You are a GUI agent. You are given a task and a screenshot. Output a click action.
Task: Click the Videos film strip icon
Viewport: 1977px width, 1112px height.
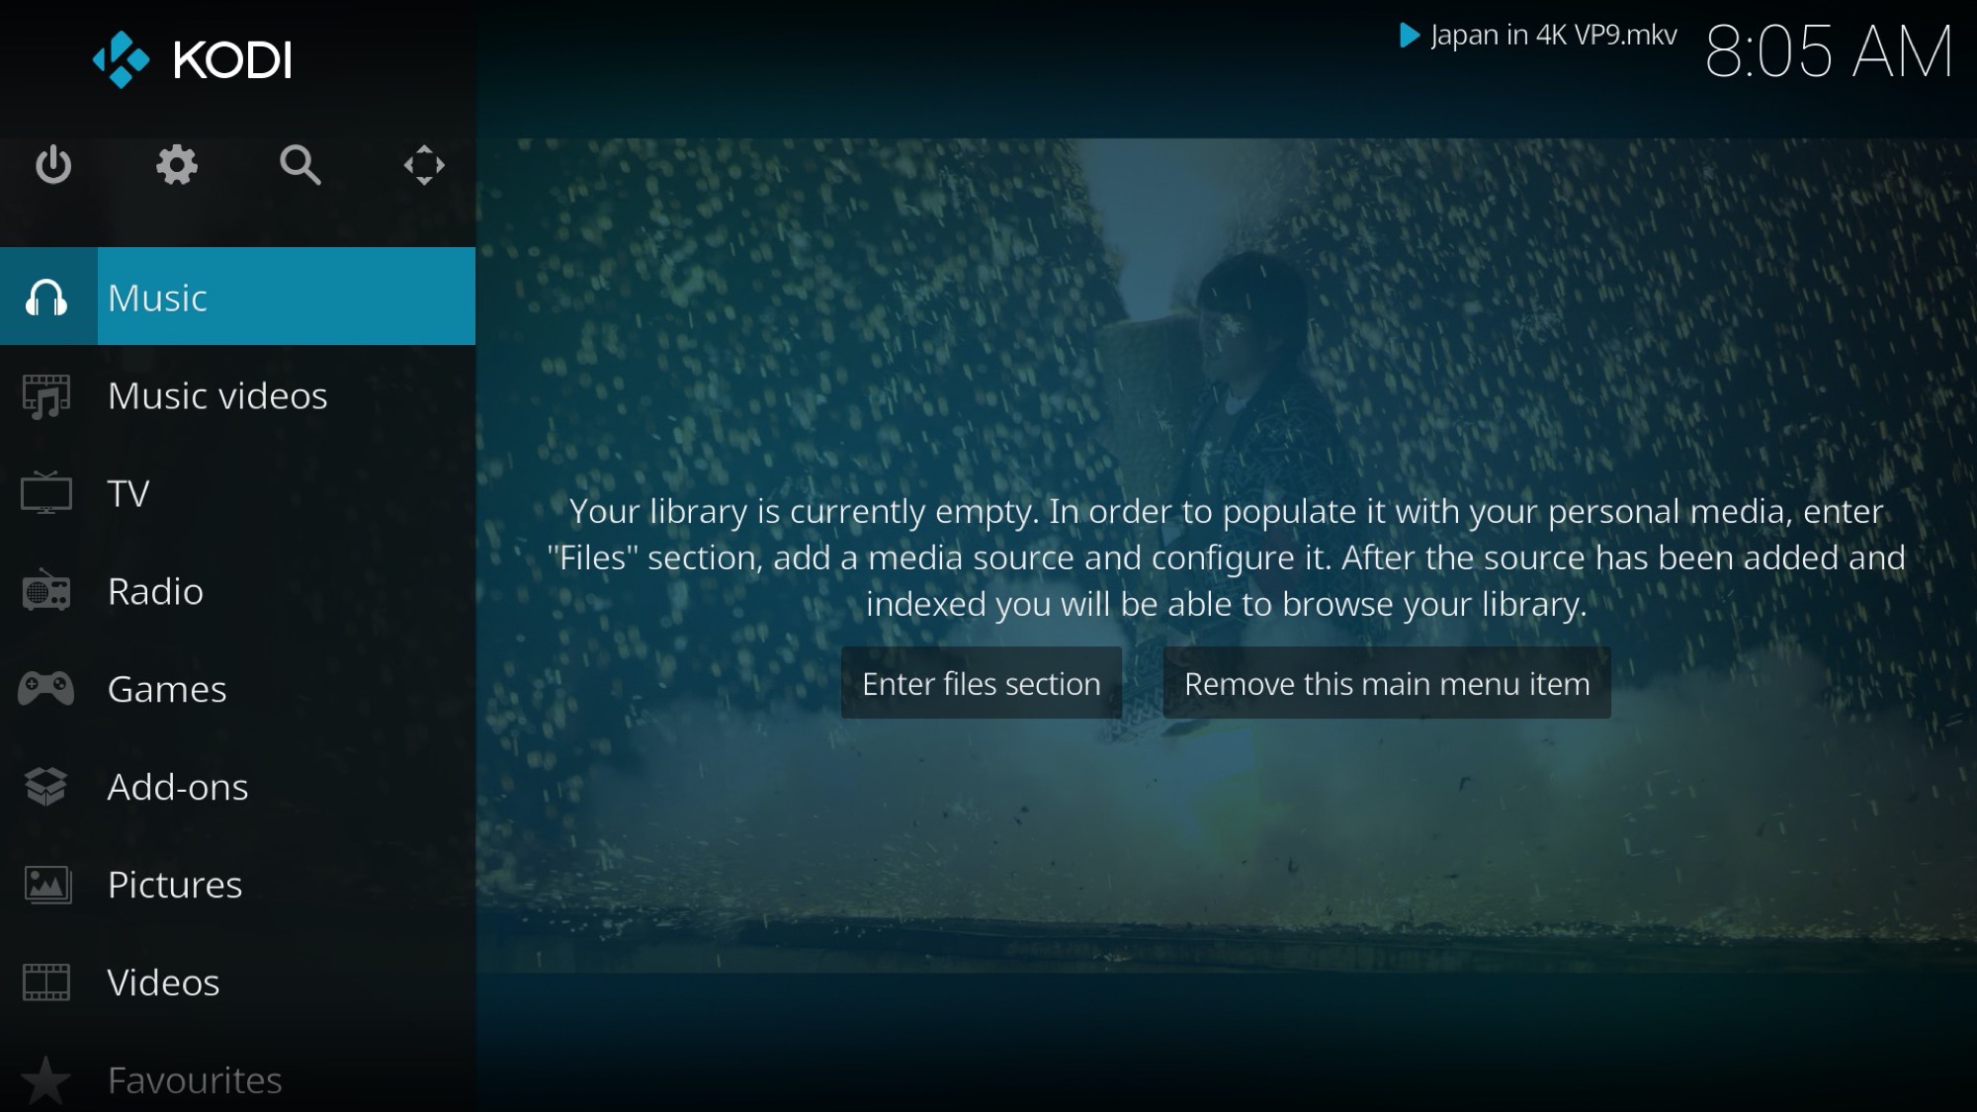[x=46, y=983]
